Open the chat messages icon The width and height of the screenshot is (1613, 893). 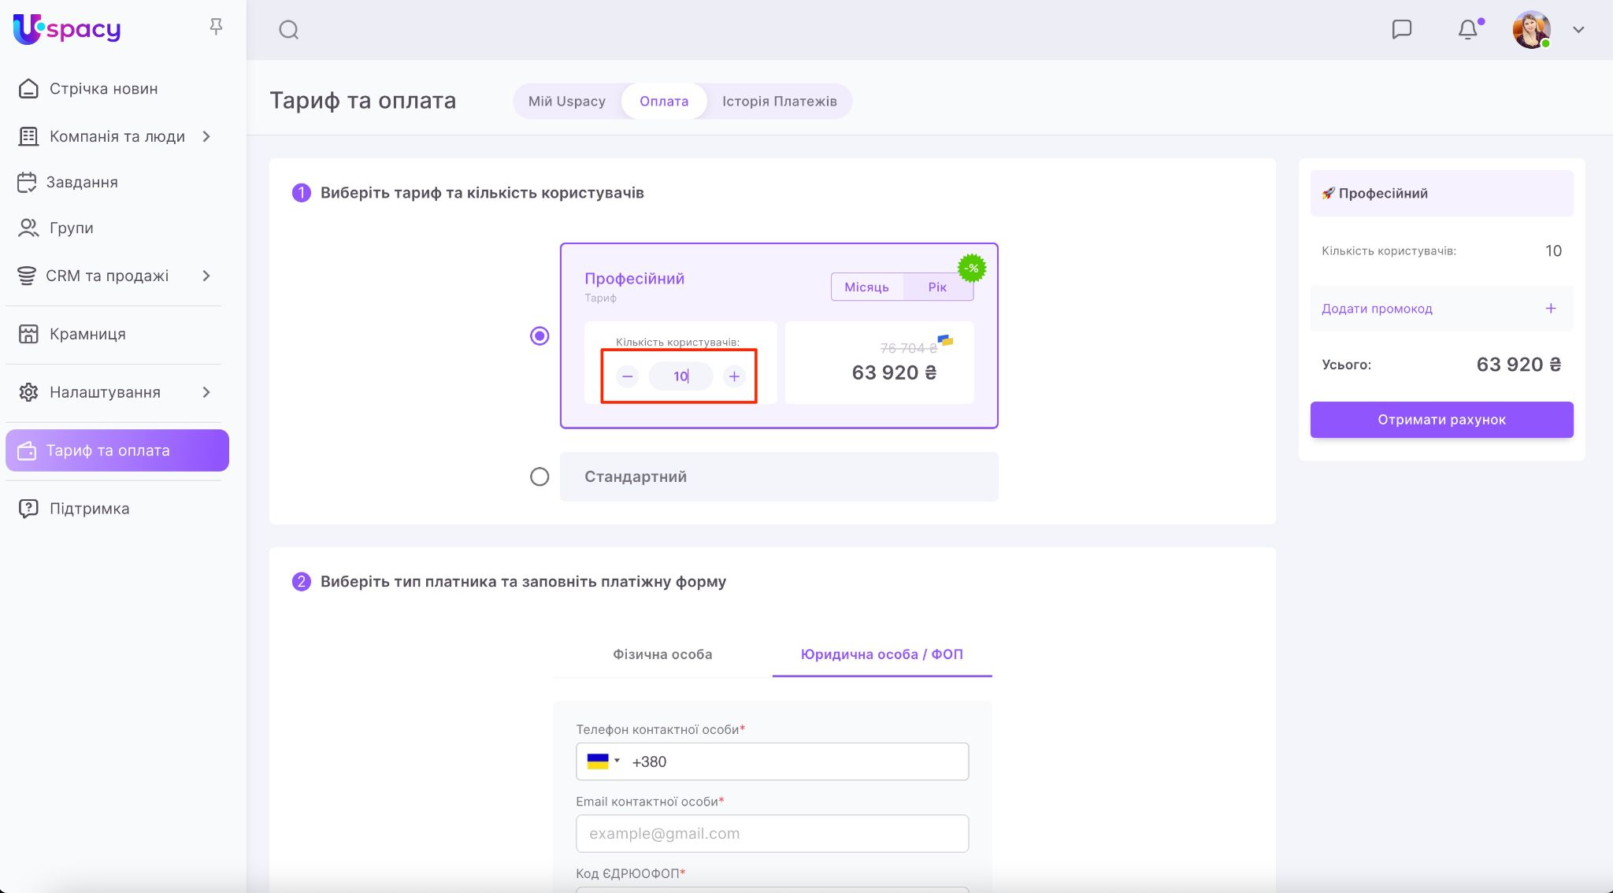(x=1401, y=30)
